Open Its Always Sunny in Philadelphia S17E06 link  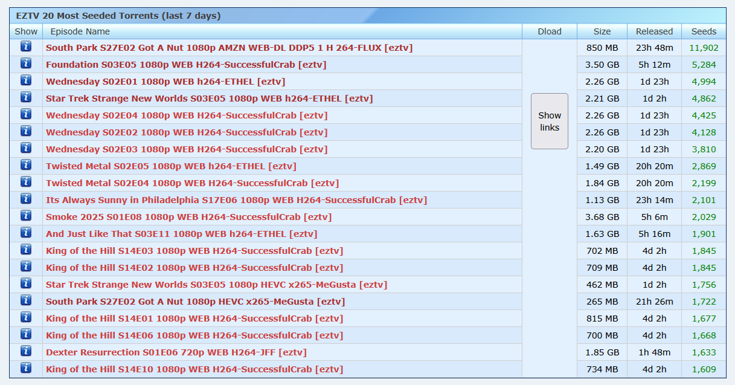[x=236, y=200]
